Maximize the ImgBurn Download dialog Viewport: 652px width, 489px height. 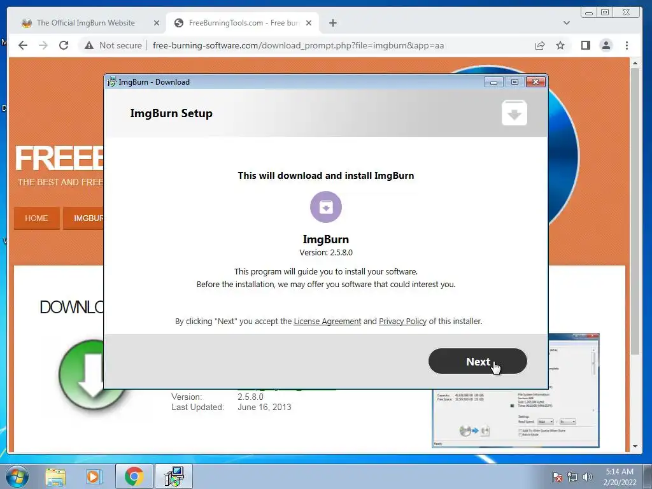coord(514,82)
